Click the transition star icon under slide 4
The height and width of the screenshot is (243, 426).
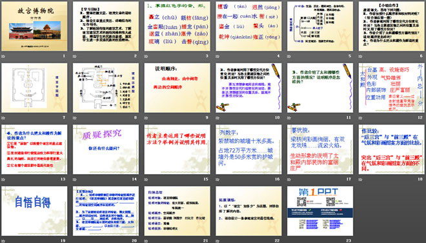click(x=218, y=57)
